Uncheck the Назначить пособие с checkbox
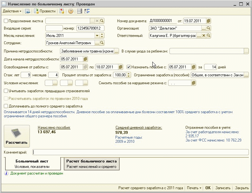The height and width of the screenshot is (193, 252). coord(129,67)
